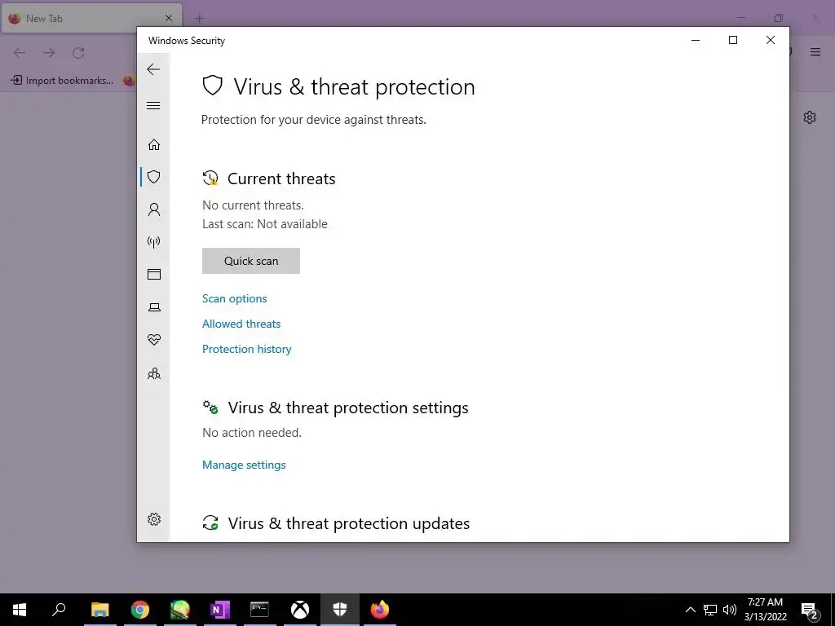Minimize the Windows Security window
Screen dimensions: 835x626
click(696, 41)
